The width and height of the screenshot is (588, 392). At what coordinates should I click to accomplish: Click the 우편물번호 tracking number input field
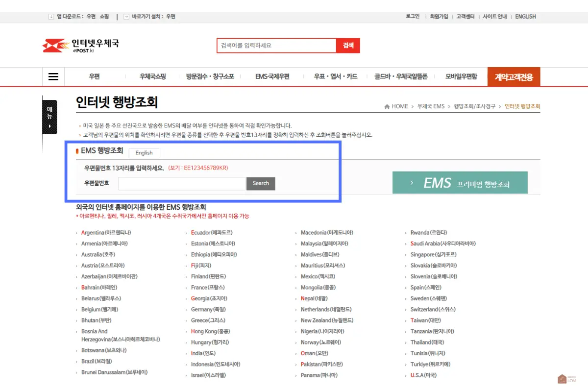(x=181, y=183)
